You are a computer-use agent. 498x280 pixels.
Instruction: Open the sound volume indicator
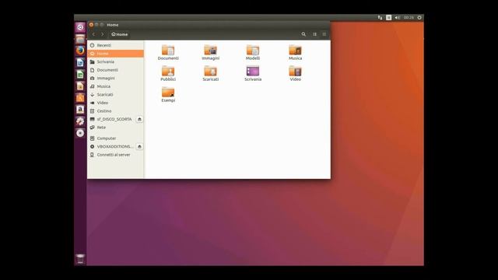(x=397, y=17)
